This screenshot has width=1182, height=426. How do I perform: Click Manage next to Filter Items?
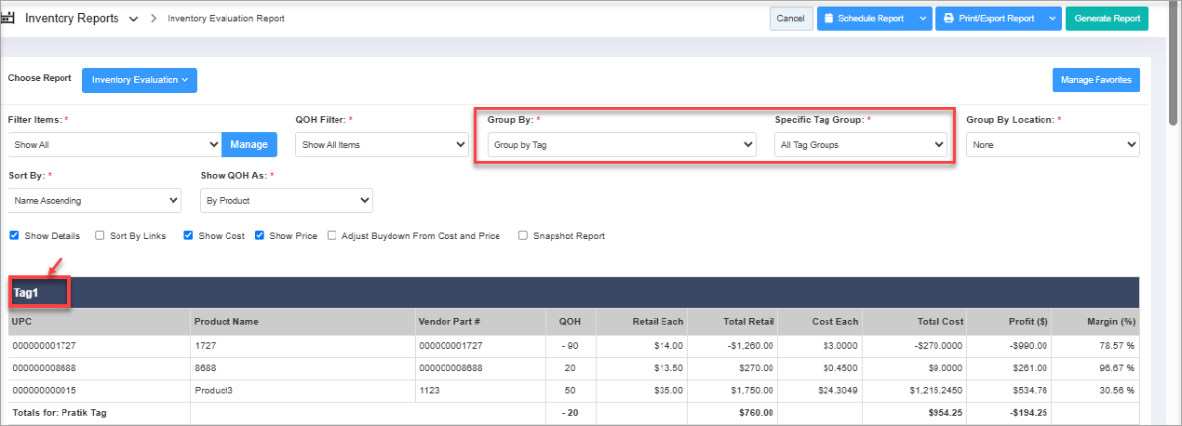pyautogui.click(x=248, y=144)
